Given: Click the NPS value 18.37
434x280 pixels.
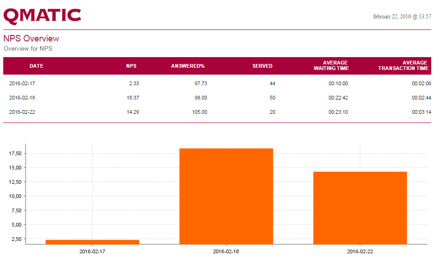Looking at the screenshot, I should tap(133, 98).
